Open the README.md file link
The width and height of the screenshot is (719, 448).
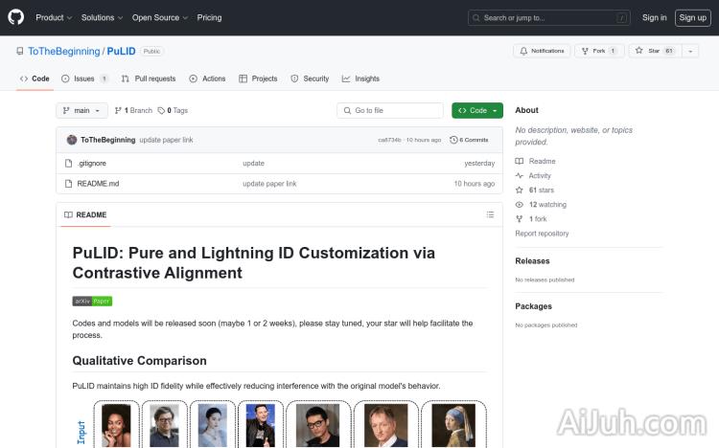(98, 184)
